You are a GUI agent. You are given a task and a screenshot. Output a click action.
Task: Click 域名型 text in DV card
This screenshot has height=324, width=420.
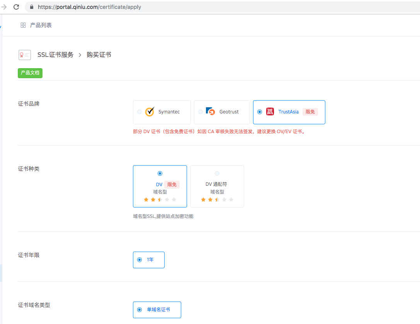[160, 192]
